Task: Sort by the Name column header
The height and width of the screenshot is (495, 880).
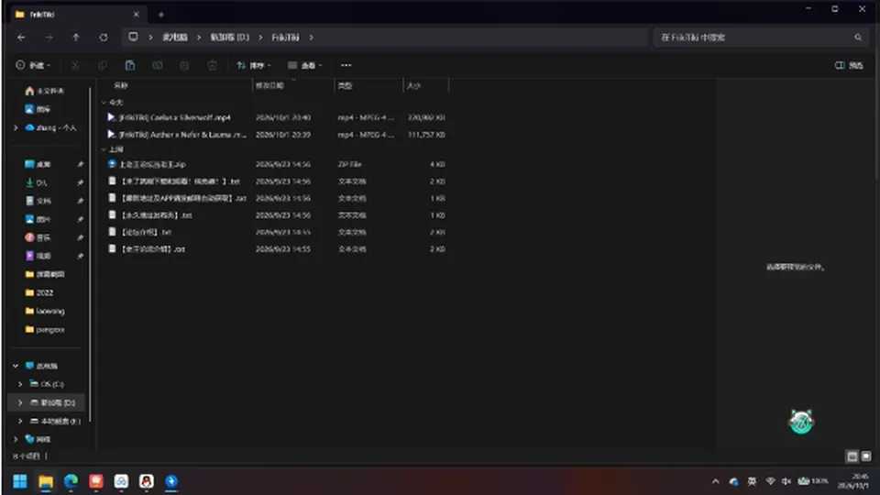Action: 121,85
